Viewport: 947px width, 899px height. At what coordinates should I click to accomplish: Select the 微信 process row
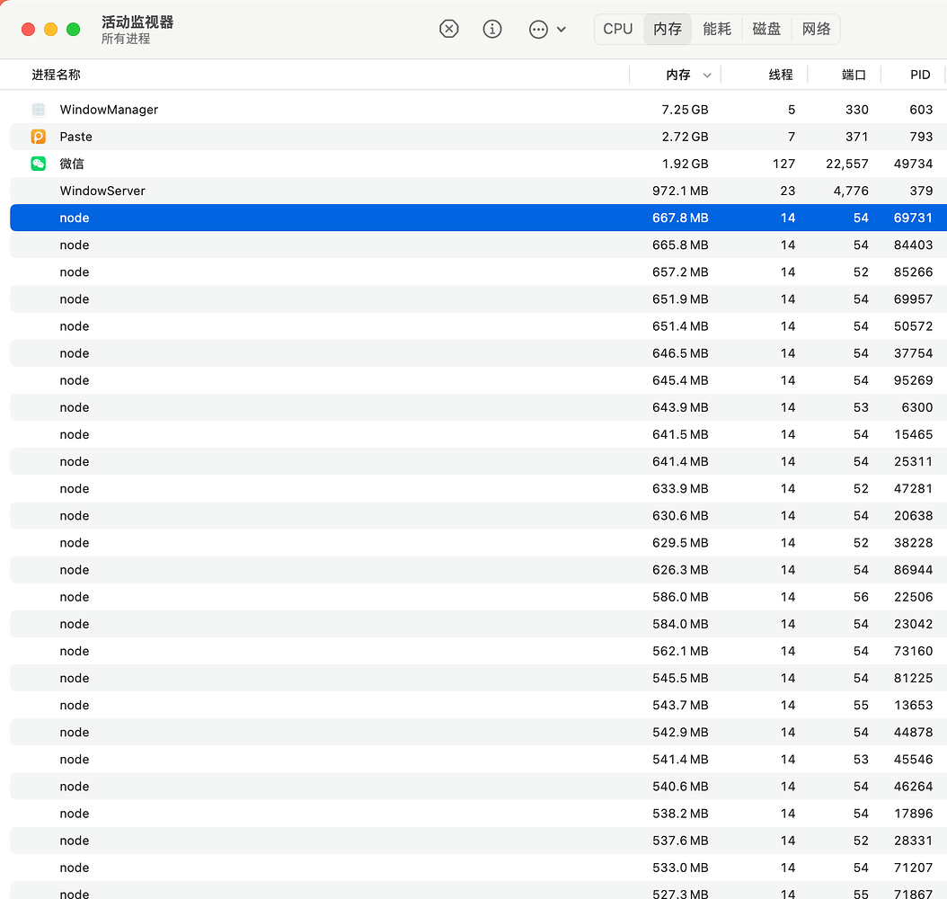point(478,164)
